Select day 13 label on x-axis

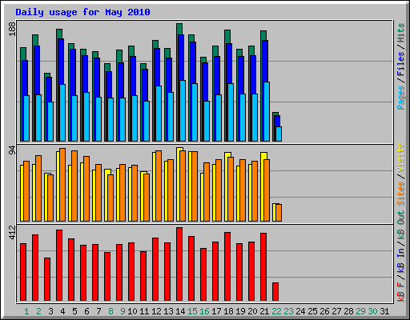point(168,311)
